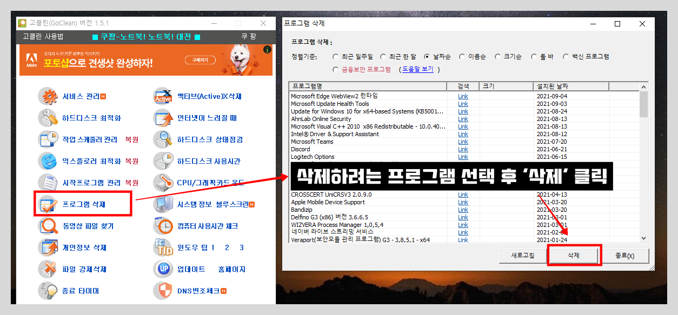The width and height of the screenshot is (678, 315).
Task: Click the 쿠팡-노트북 대전 banner text
Action: click(146, 37)
